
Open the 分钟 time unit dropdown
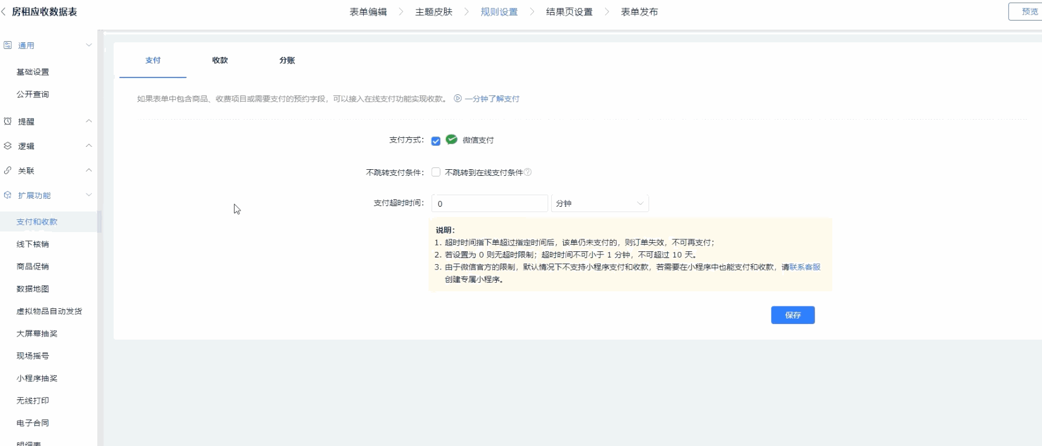[x=600, y=204]
